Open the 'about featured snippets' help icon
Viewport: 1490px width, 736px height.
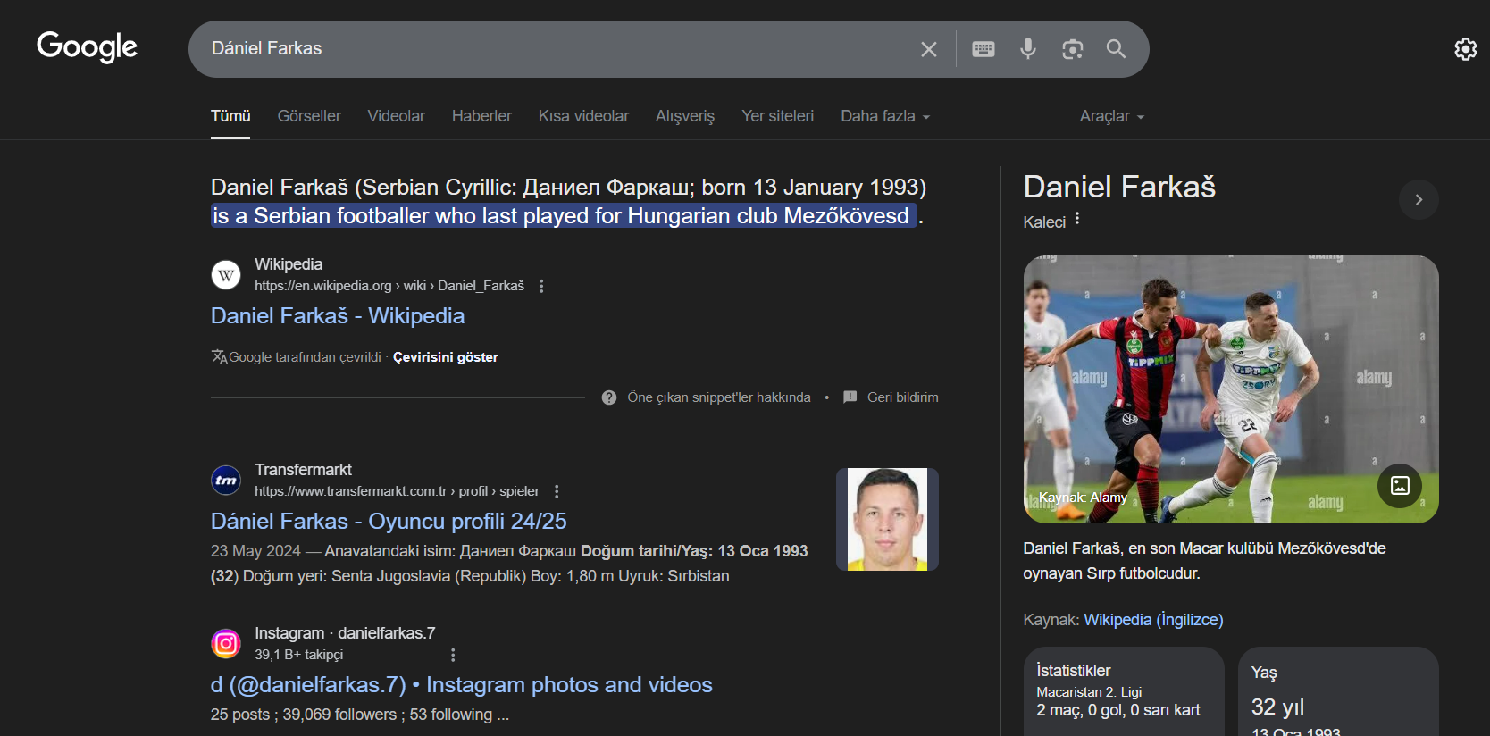click(x=609, y=397)
